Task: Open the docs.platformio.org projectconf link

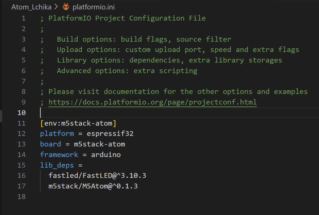Action: [x=153, y=102]
